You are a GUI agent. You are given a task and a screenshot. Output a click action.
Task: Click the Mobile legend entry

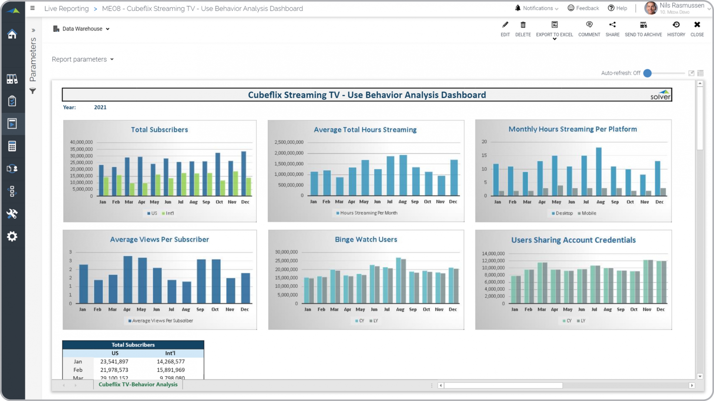pyautogui.click(x=587, y=213)
